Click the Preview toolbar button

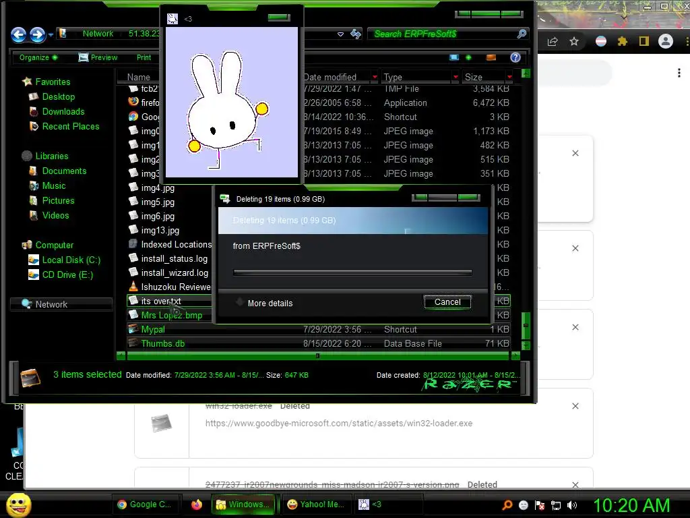coord(98,57)
